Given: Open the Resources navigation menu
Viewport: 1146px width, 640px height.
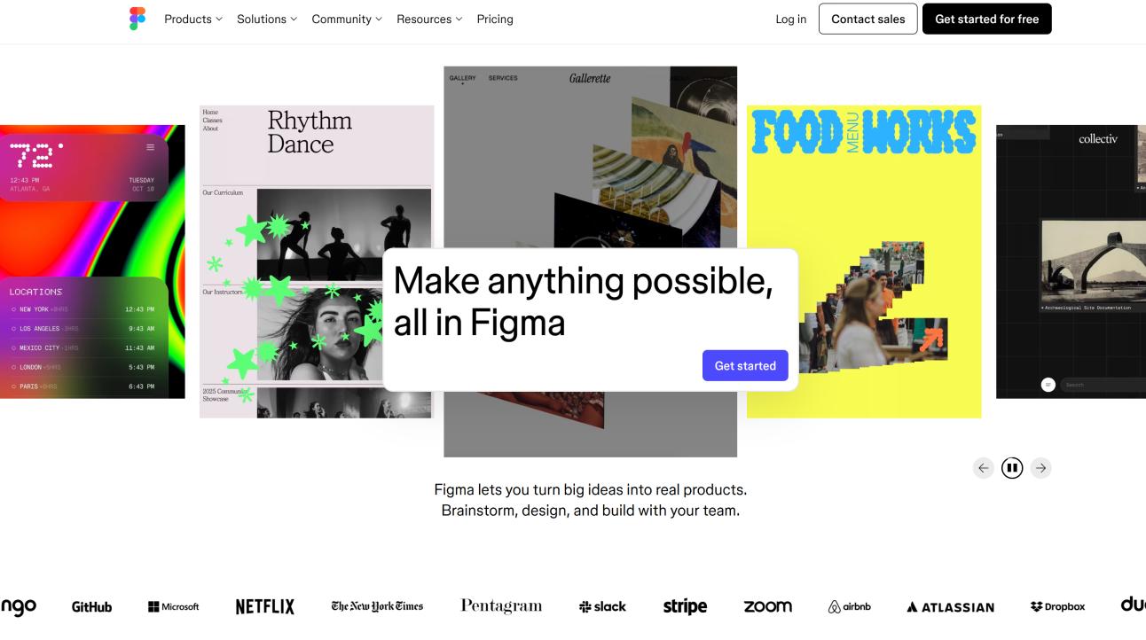Looking at the screenshot, I should (x=429, y=19).
